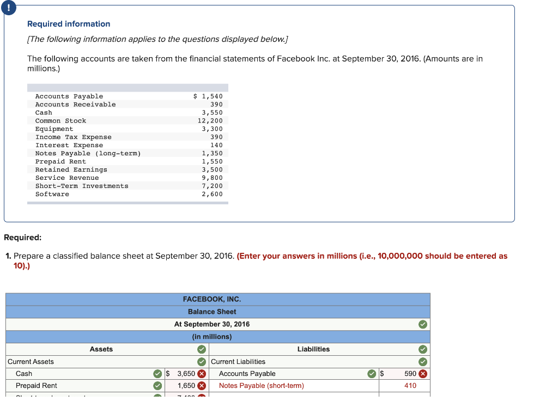Click red X beside the 1,650 amount
Viewport: 558px width, 407px height.
(x=202, y=386)
